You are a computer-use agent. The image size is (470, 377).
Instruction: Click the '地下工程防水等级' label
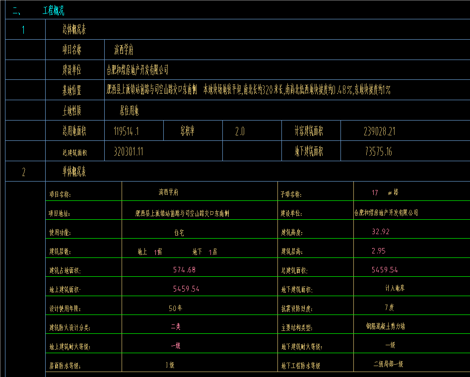300,366
